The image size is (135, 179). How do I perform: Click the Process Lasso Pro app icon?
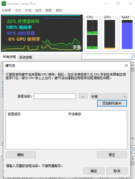[x=4, y=4]
